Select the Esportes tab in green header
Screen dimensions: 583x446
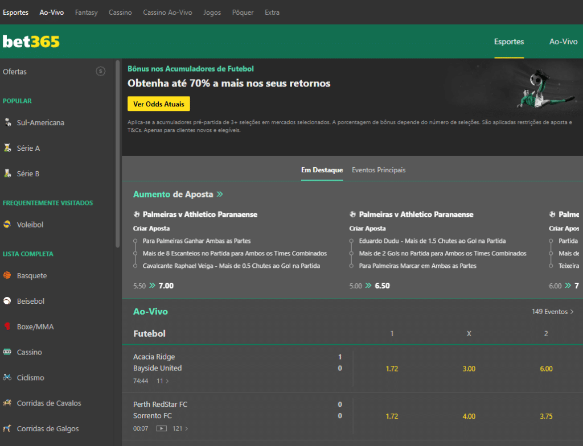[509, 42]
